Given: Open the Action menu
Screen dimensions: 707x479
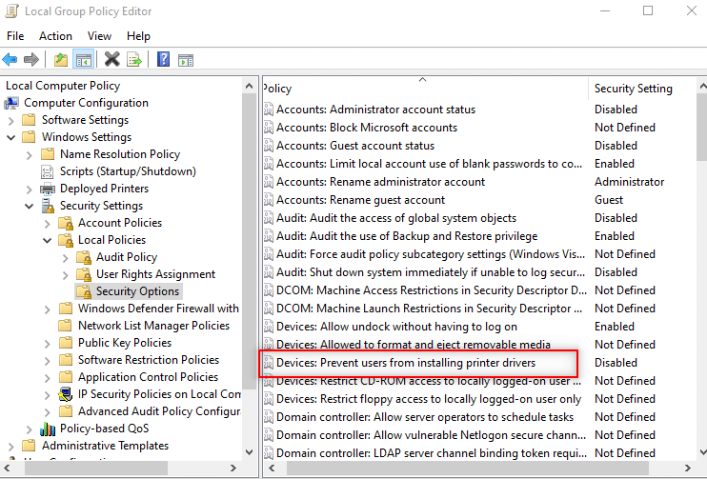Looking at the screenshot, I should coord(55,36).
